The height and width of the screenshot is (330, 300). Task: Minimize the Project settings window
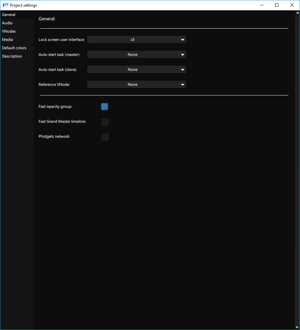tap(261, 5)
